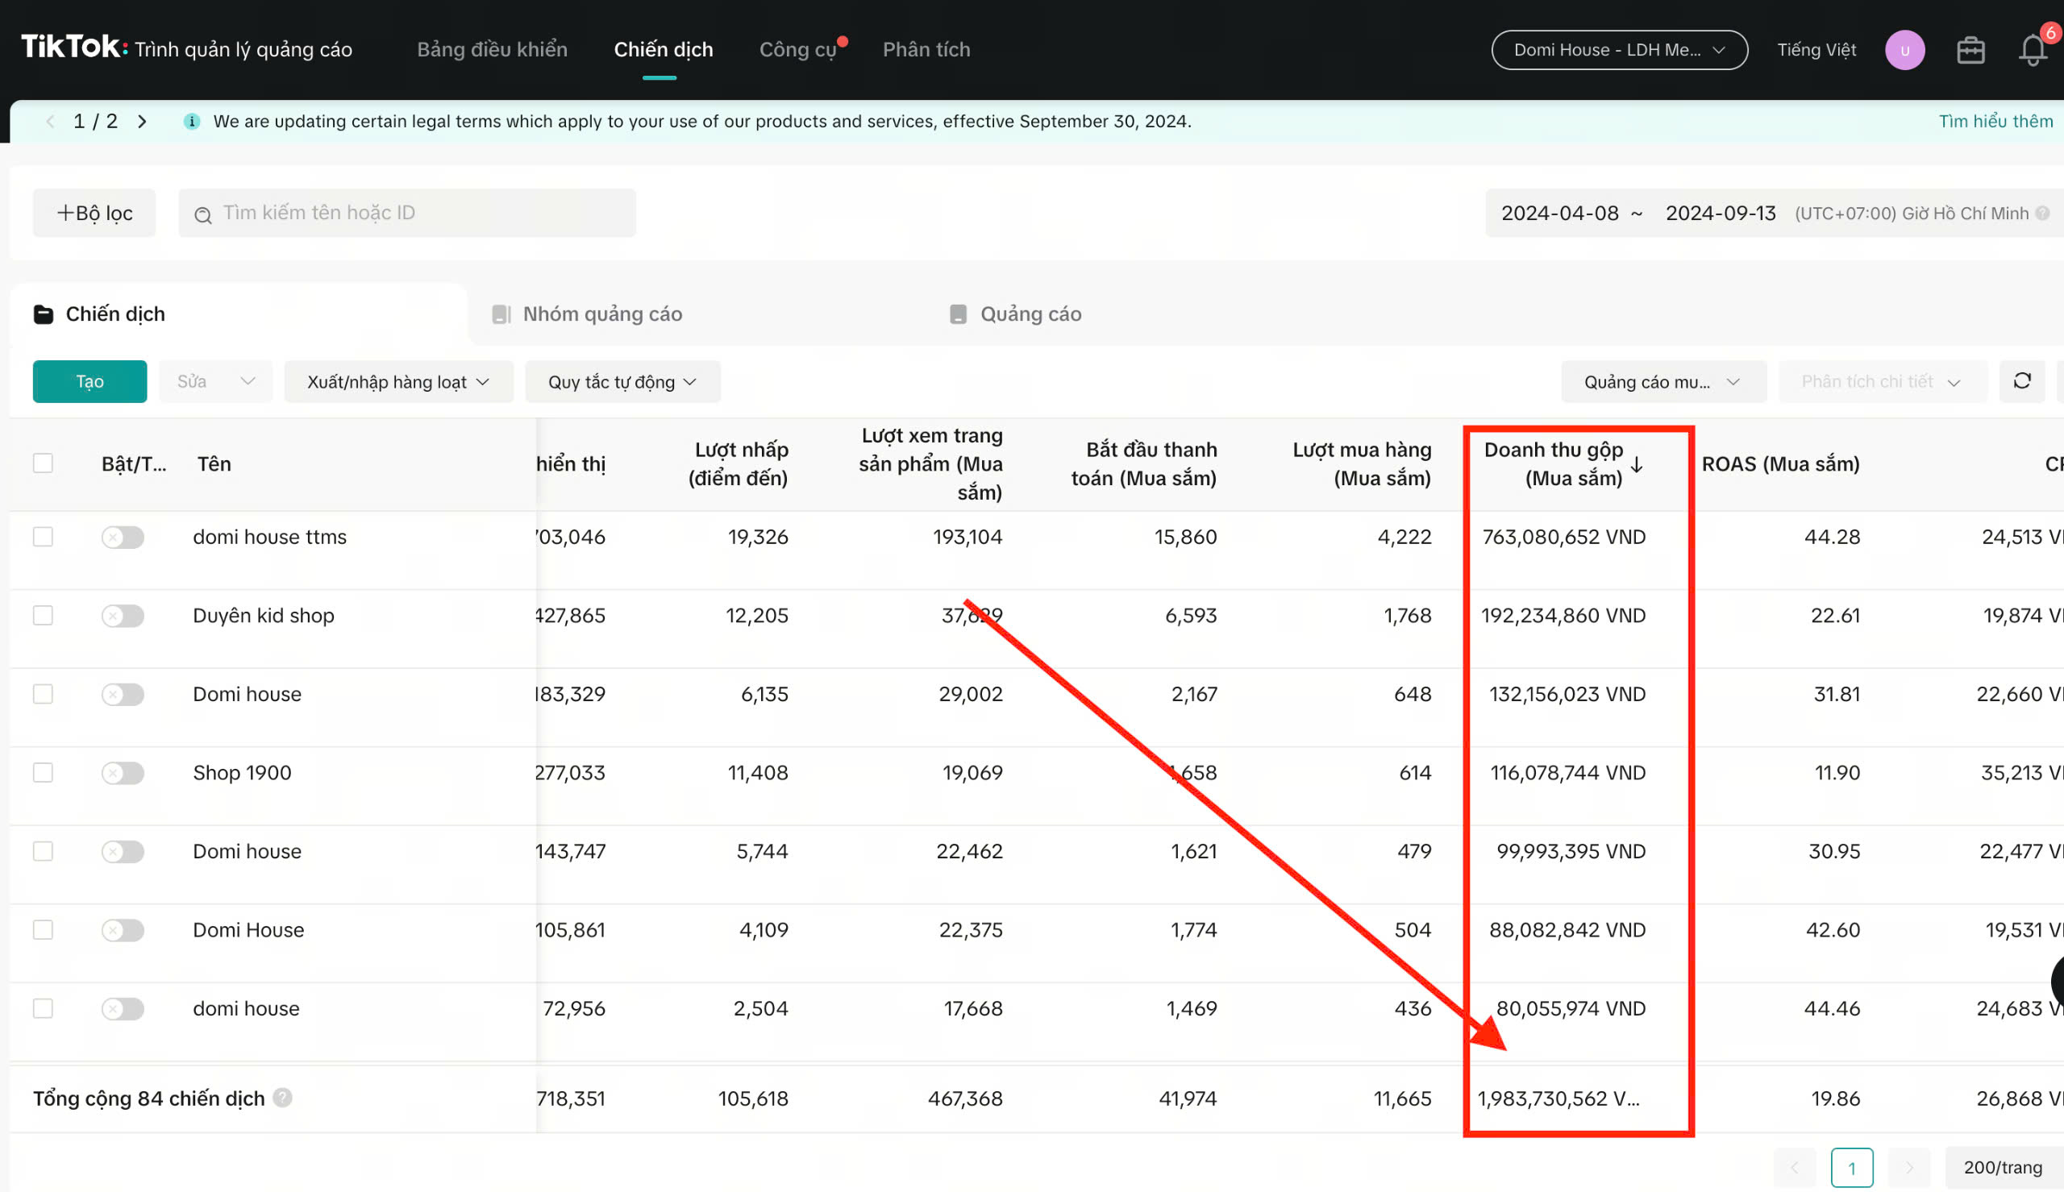
Task: Click Tên column header
Action: point(214,464)
